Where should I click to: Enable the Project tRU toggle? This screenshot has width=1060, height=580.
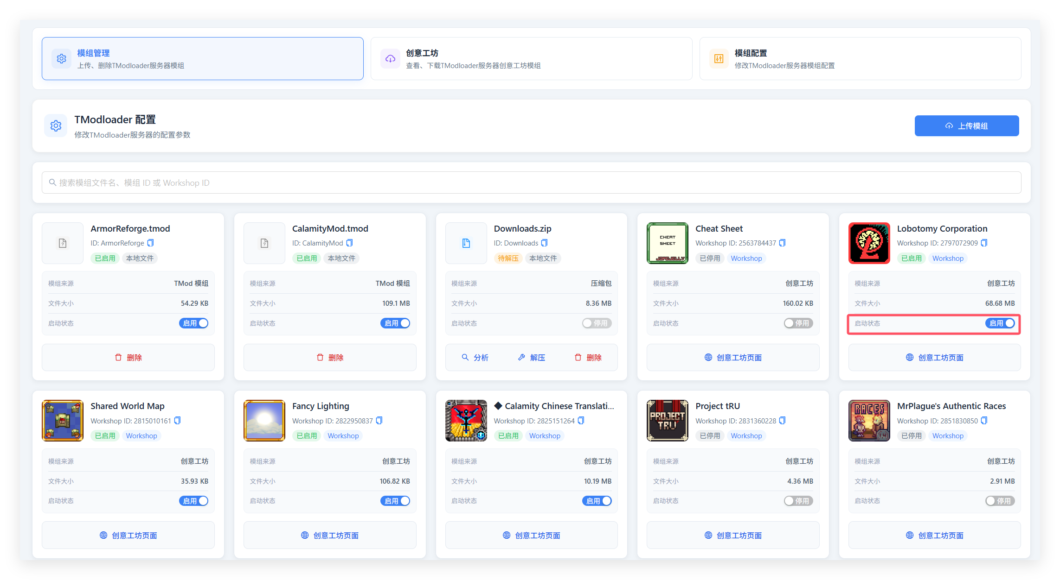(799, 501)
